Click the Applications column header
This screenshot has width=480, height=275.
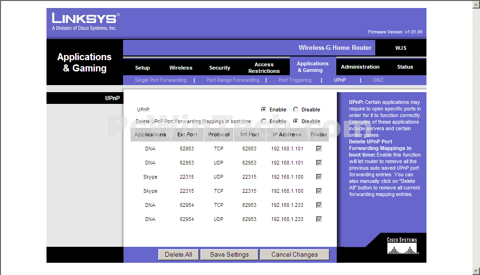click(150, 134)
